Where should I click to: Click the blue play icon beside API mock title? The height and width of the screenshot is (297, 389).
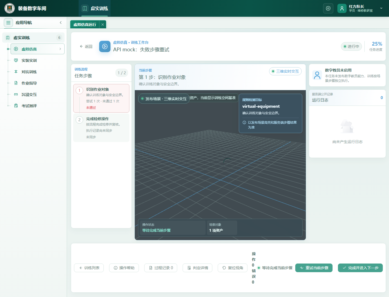105,46
